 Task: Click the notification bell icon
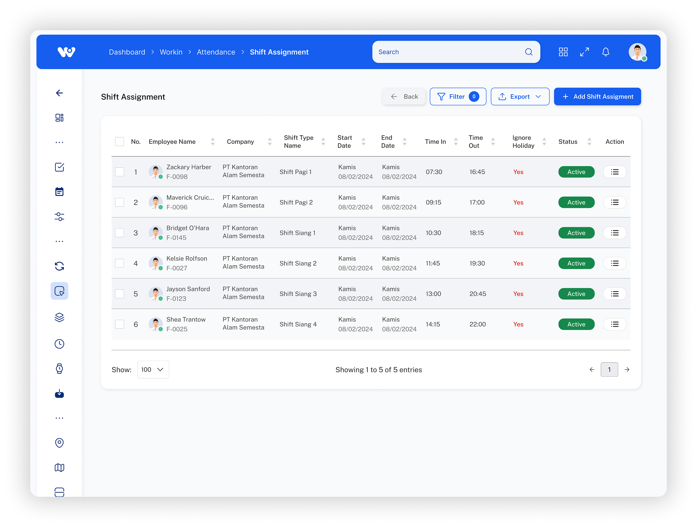click(x=605, y=52)
